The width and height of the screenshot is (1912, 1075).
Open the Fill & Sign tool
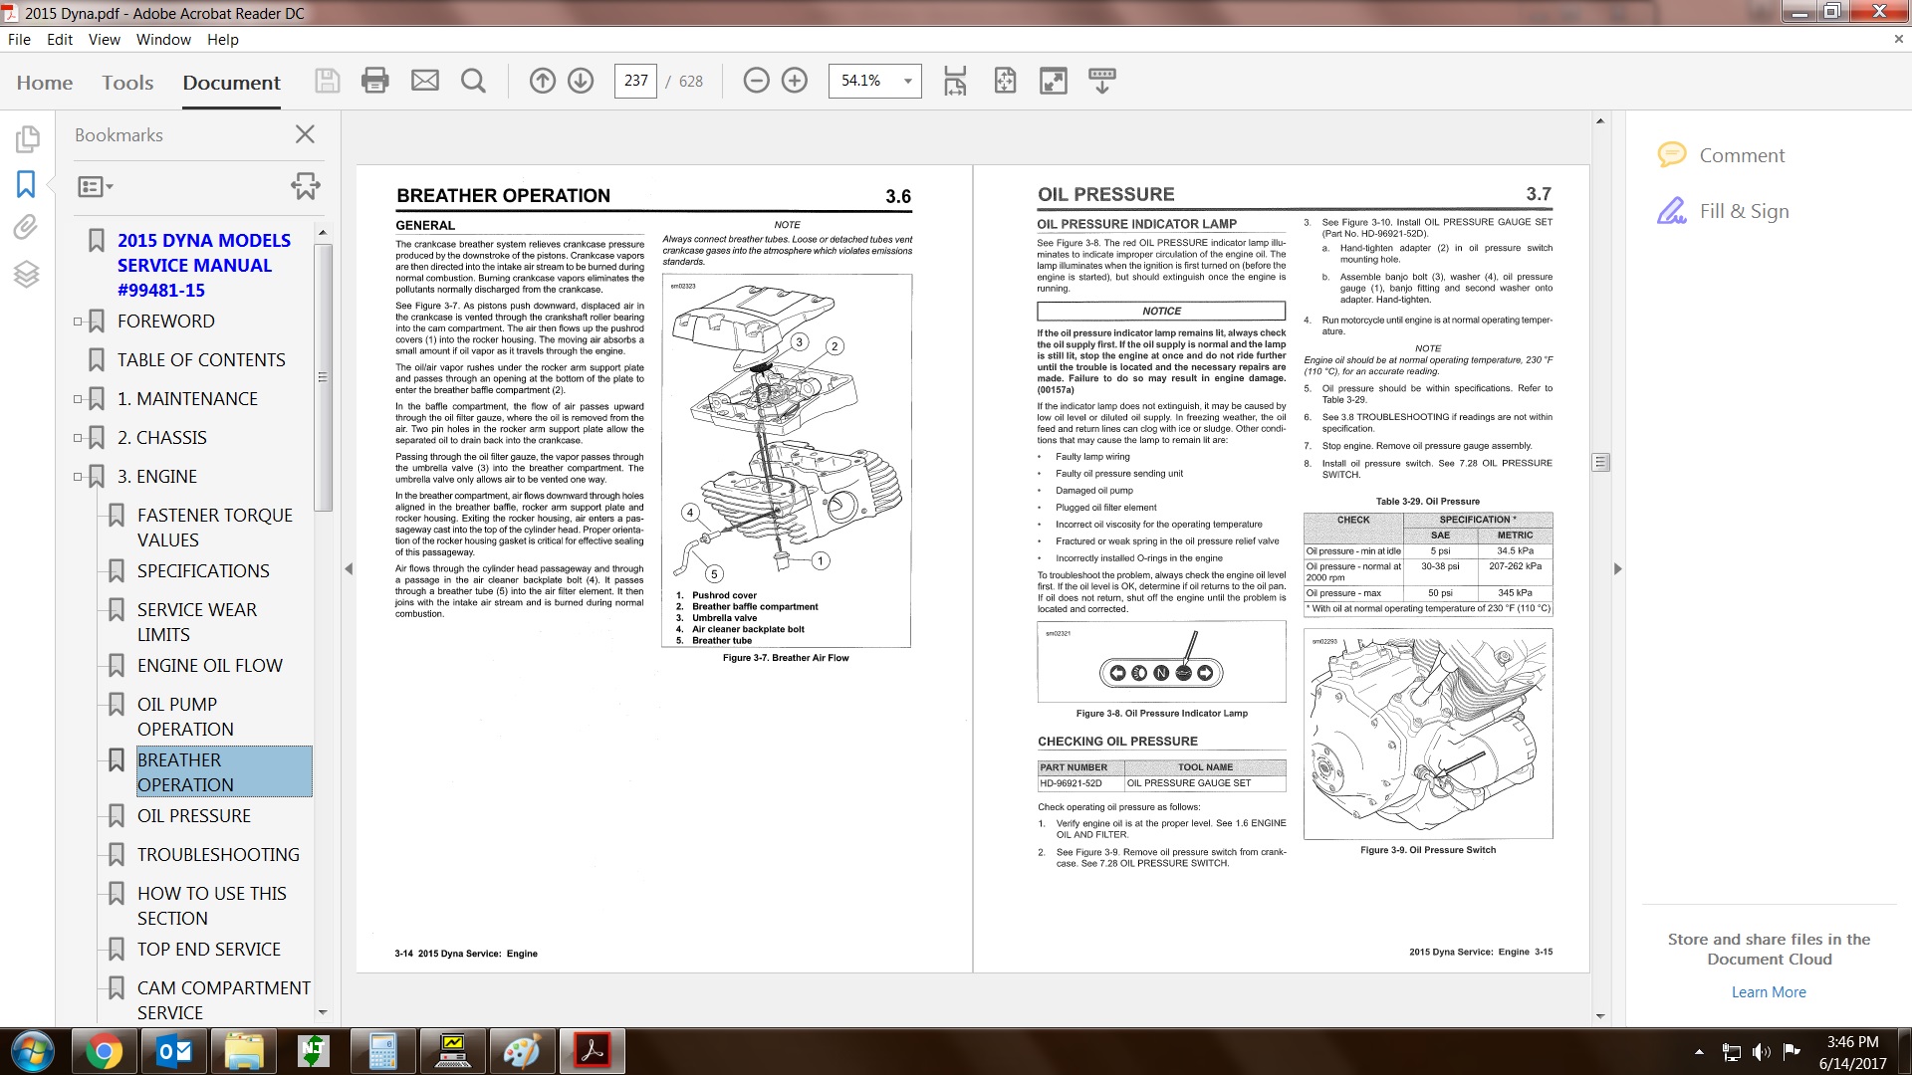coord(1743,211)
